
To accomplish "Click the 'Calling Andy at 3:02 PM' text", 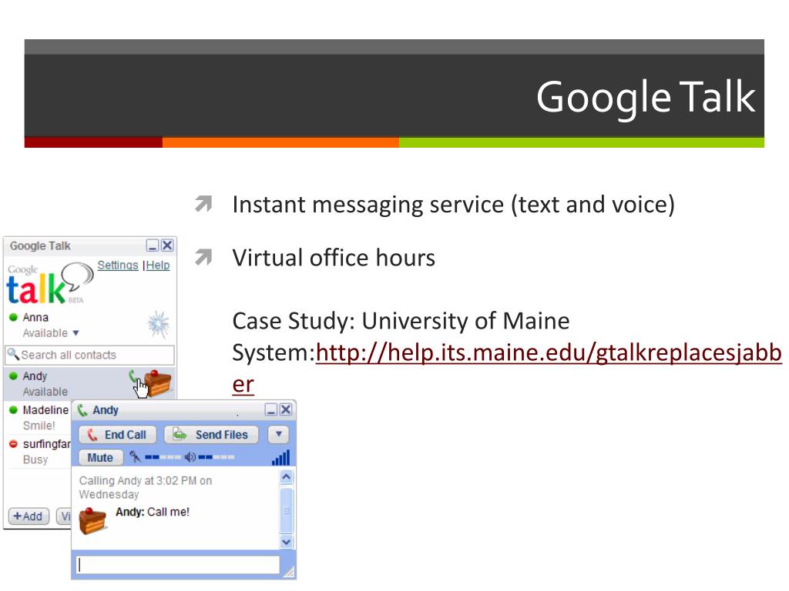I will click(146, 487).
